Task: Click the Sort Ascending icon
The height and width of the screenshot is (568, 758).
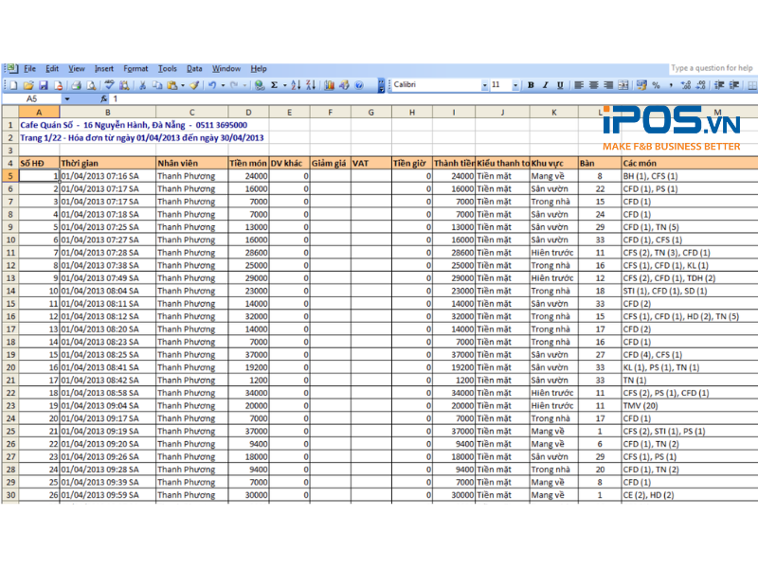Action: [x=296, y=85]
